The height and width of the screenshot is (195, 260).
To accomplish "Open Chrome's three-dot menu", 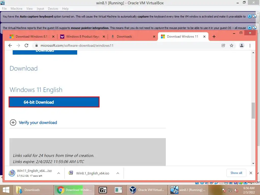I will [x=250, y=45].
